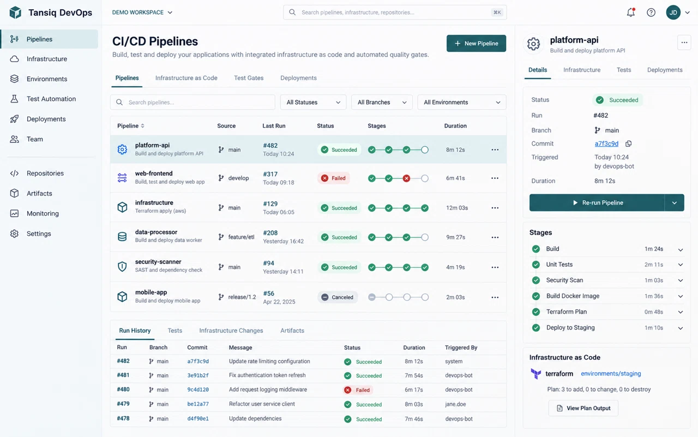The height and width of the screenshot is (437, 698).
Task: Click the terraform logo icon
Action: click(x=535, y=374)
